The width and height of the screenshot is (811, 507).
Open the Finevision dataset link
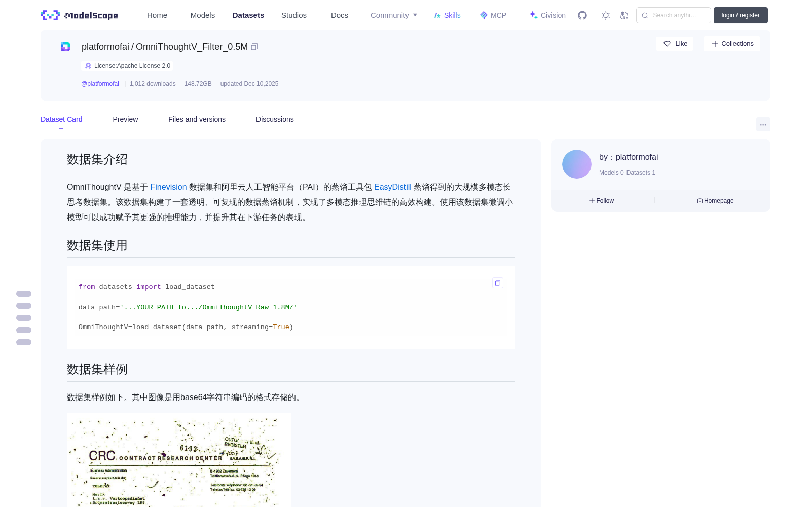(168, 187)
